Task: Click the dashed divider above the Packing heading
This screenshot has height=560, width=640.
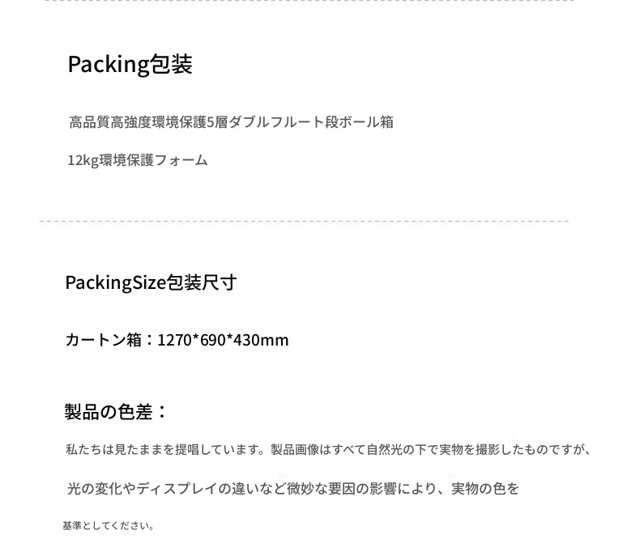Action: tap(309, 1)
